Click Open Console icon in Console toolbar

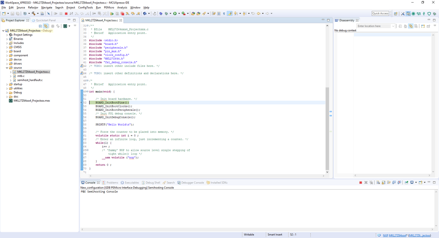click(x=421, y=183)
